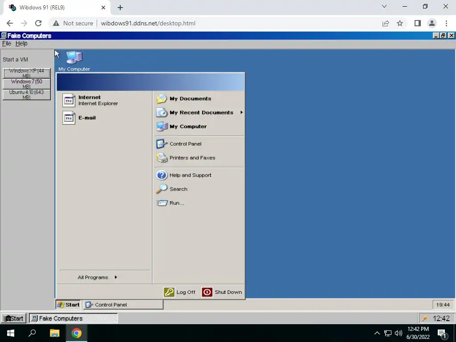Open Search from start menu
Viewport: 456px width, 342px height.
click(x=172, y=189)
